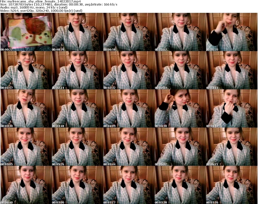Click the File name text line
Screen dimensions: 258x204
(x=41, y=2)
